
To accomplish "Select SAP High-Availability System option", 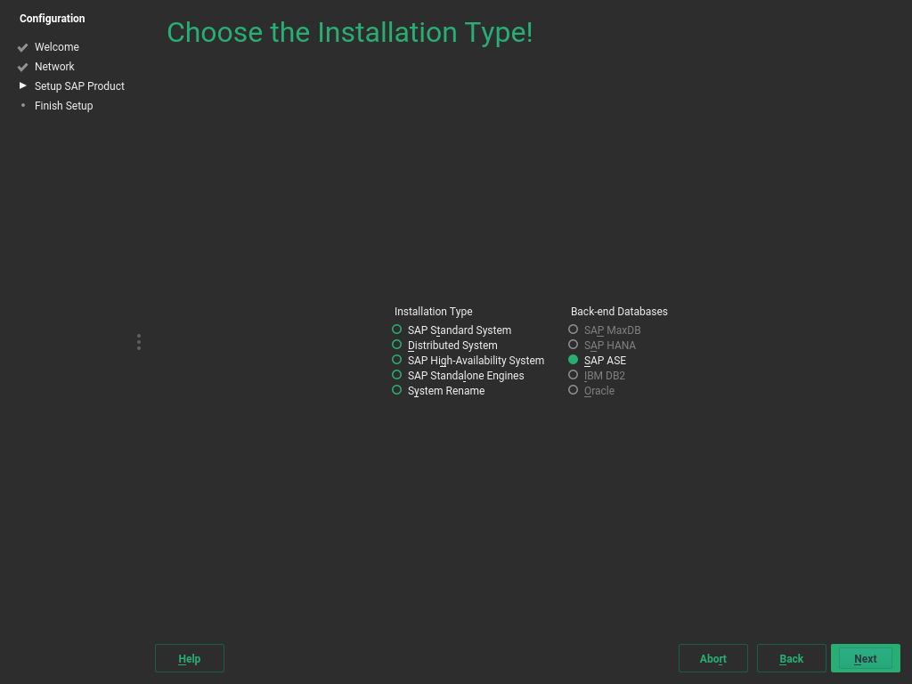I will click(397, 360).
